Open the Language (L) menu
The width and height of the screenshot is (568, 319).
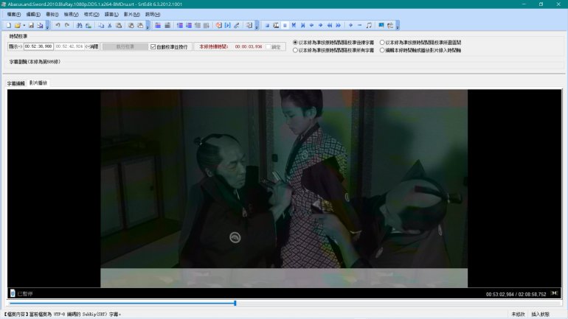pos(111,15)
